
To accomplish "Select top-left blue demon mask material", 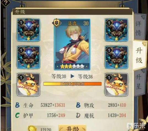I will (28, 30).
